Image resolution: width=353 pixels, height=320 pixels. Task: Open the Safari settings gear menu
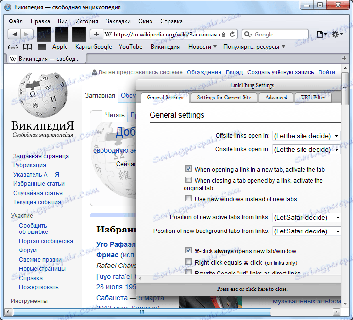[337, 34]
